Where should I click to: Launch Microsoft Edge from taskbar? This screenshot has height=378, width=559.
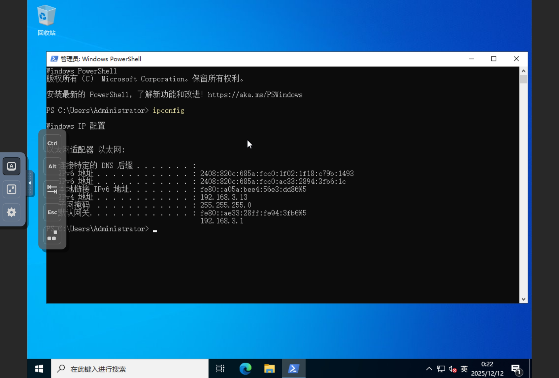245,369
